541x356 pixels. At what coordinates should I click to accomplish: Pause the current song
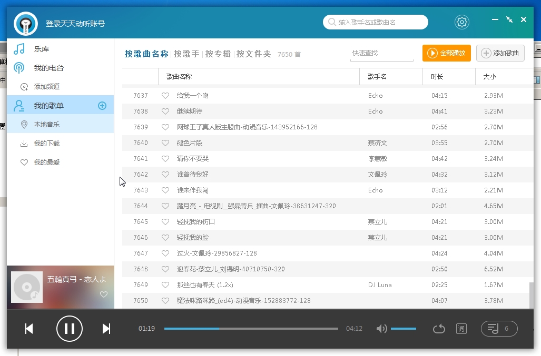tap(70, 329)
